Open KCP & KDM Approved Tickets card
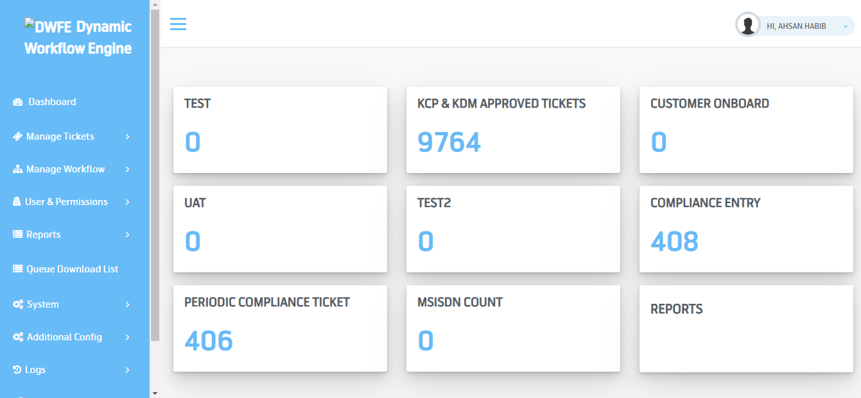 pos(513,129)
